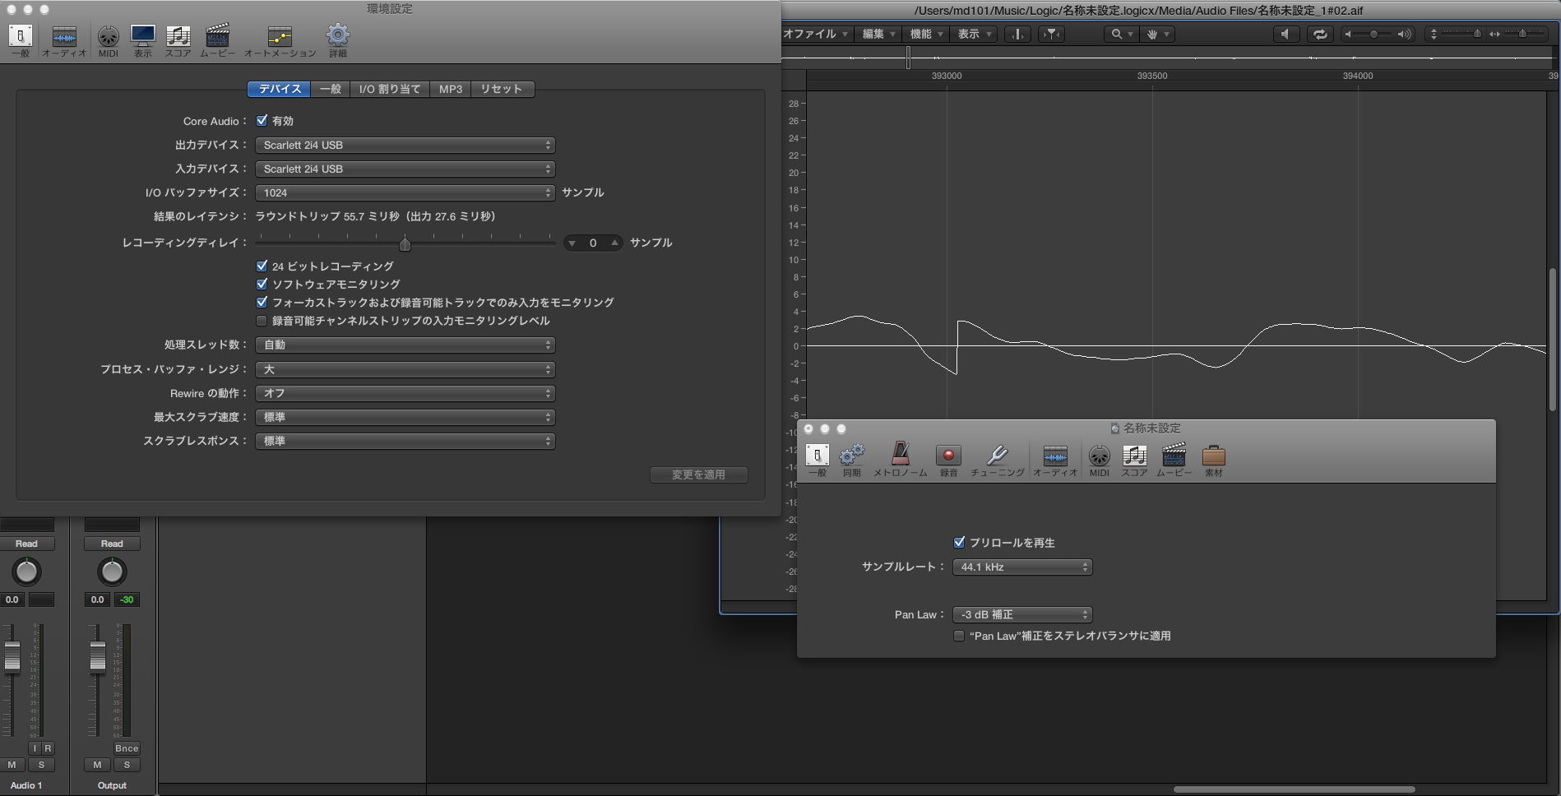Click Read automation button on Audio 1
Viewport: 1561px width, 796px height.
tap(26, 544)
